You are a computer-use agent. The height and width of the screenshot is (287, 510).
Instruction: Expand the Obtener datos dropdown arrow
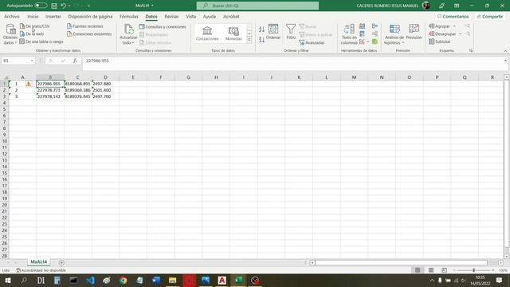click(15, 43)
